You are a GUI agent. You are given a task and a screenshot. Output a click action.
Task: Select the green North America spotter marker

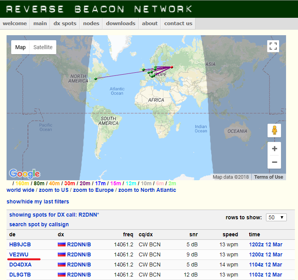pos(96,79)
